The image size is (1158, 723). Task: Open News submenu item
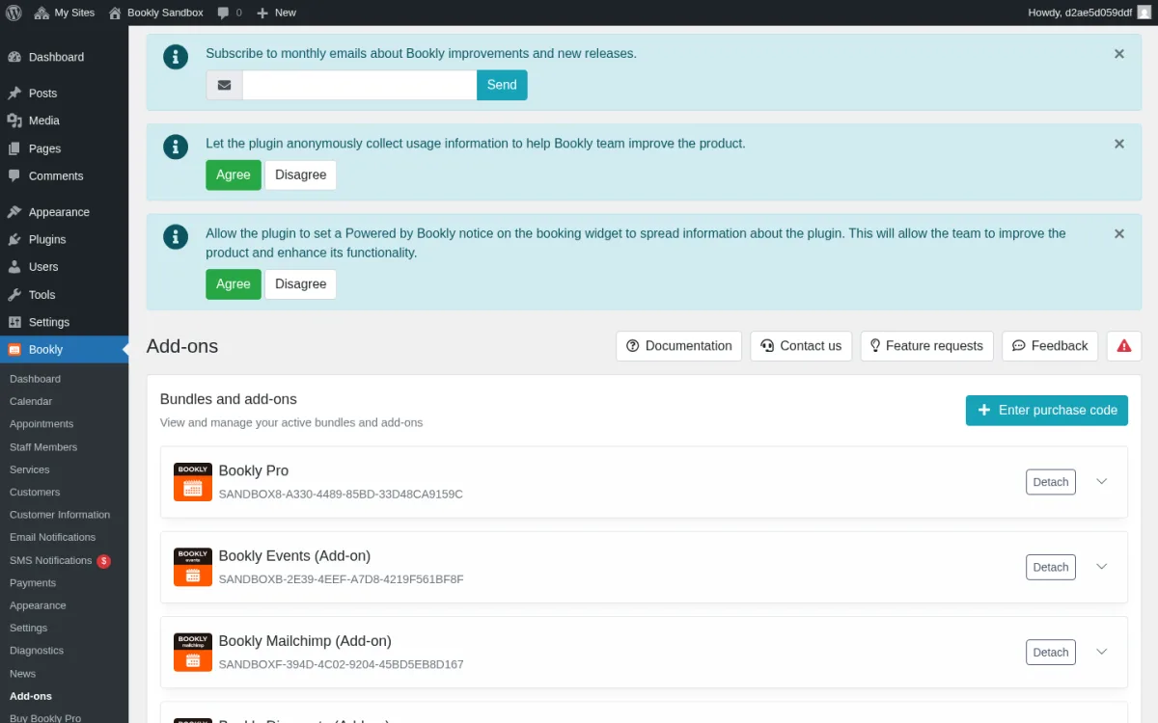[x=23, y=674]
